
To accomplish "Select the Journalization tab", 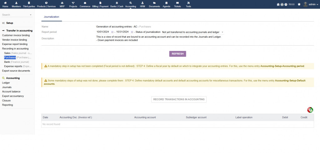I will tap(52, 17).
